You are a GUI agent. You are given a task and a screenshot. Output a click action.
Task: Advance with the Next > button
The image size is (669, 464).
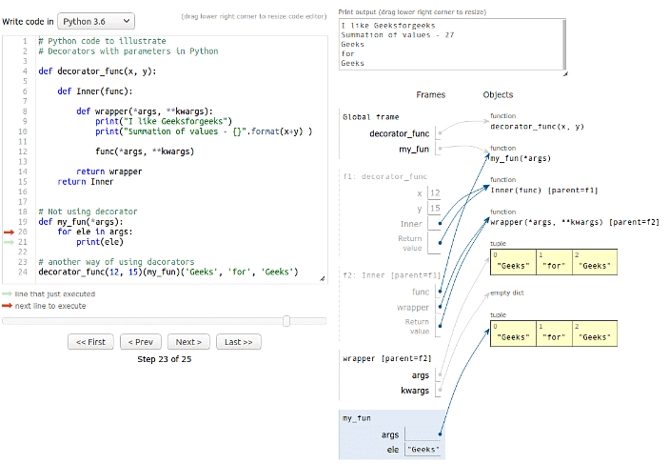coord(188,342)
